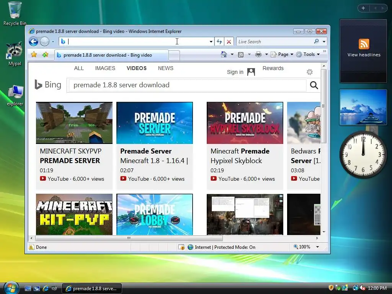Expand the Feeds dropdown arrow
The height and width of the screenshot is (294, 392).
(x=249, y=54)
